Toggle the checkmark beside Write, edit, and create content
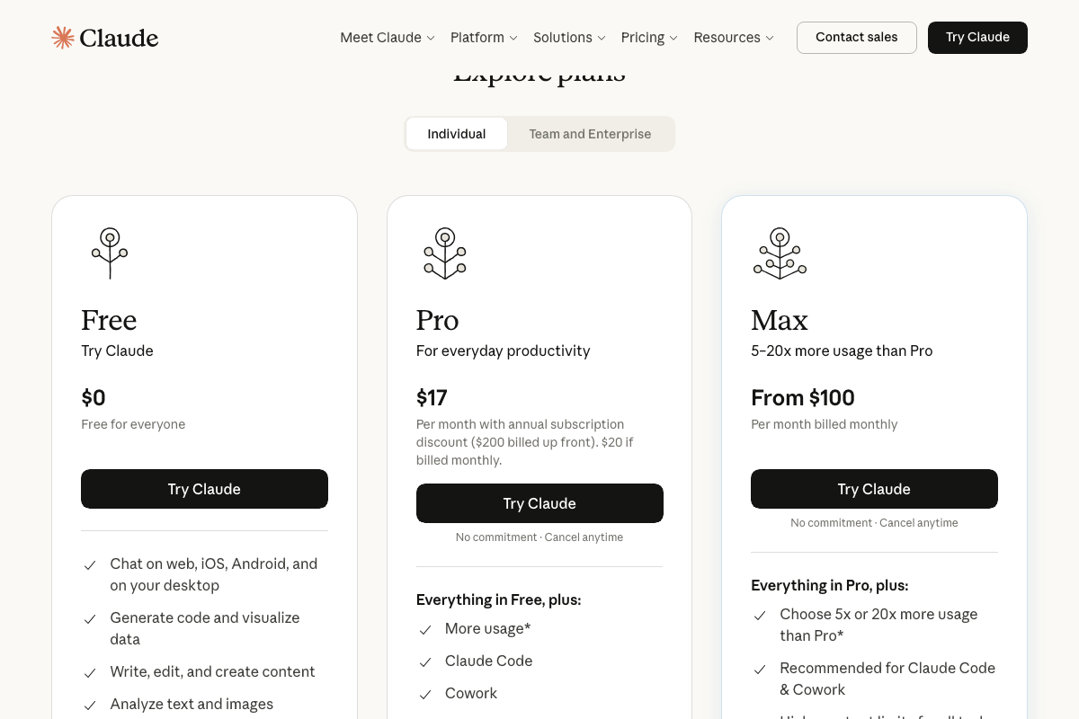 tap(90, 673)
